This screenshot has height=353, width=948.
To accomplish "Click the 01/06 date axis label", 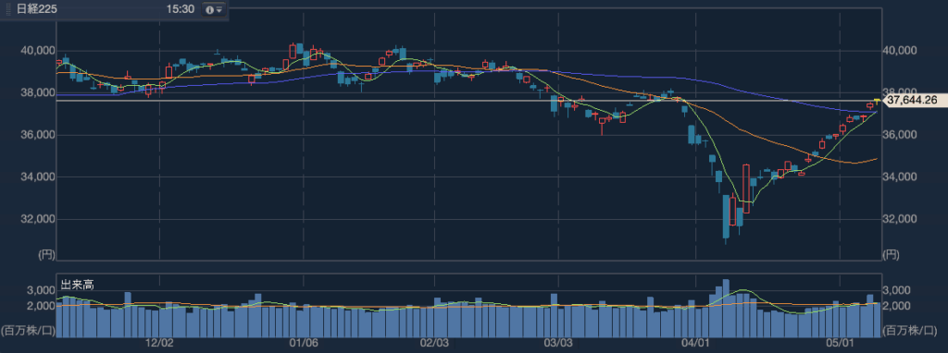I will pyautogui.click(x=304, y=343).
